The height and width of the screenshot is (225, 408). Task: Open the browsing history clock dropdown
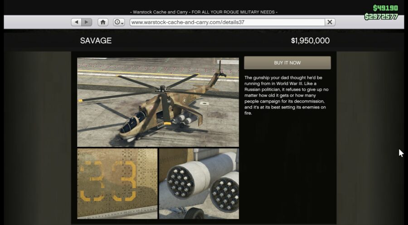click(x=119, y=22)
